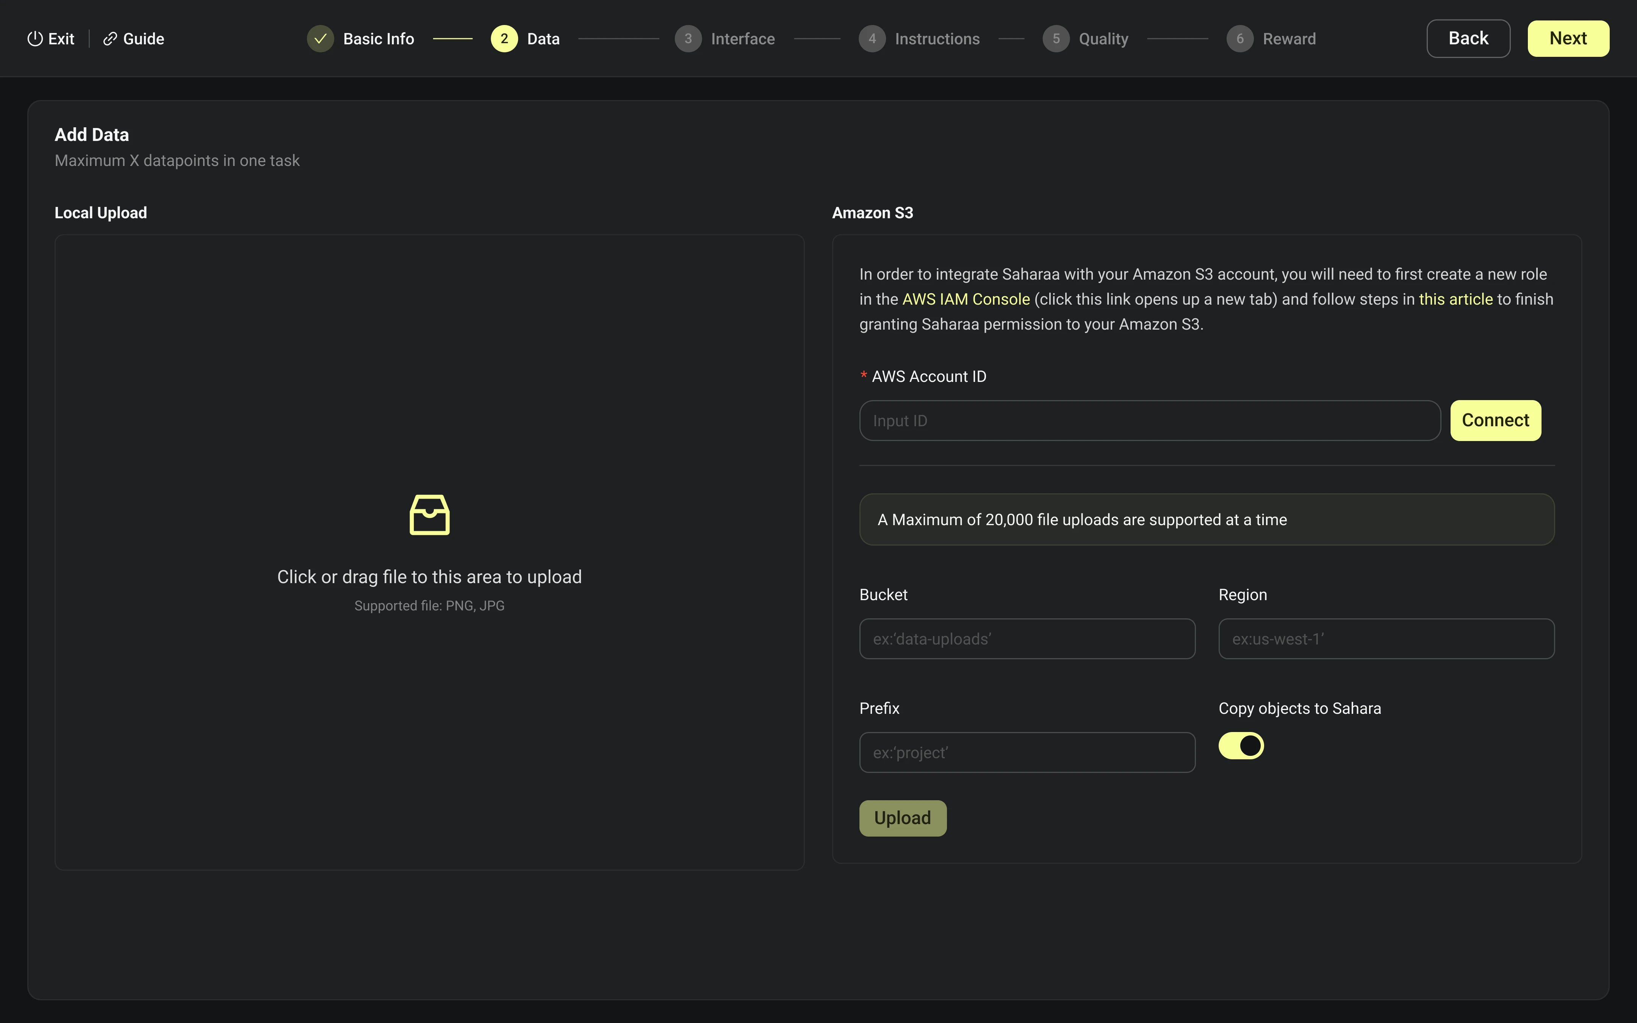Focus the AWS Account ID input
The height and width of the screenshot is (1023, 1637).
(1149, 421)
